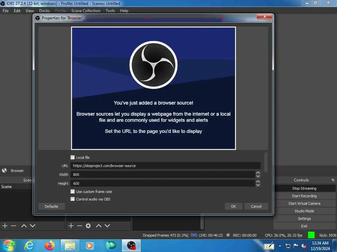Viewport: 337px width, 252px height.
Task: Open the Tools menu
Action: [x=110, y=11]
